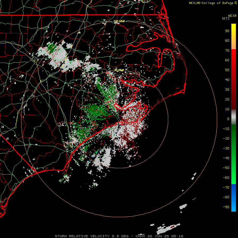Screen dimensions: 238x238
Task: Select the positive 10 knot scale label
Action: pos(227,109)
